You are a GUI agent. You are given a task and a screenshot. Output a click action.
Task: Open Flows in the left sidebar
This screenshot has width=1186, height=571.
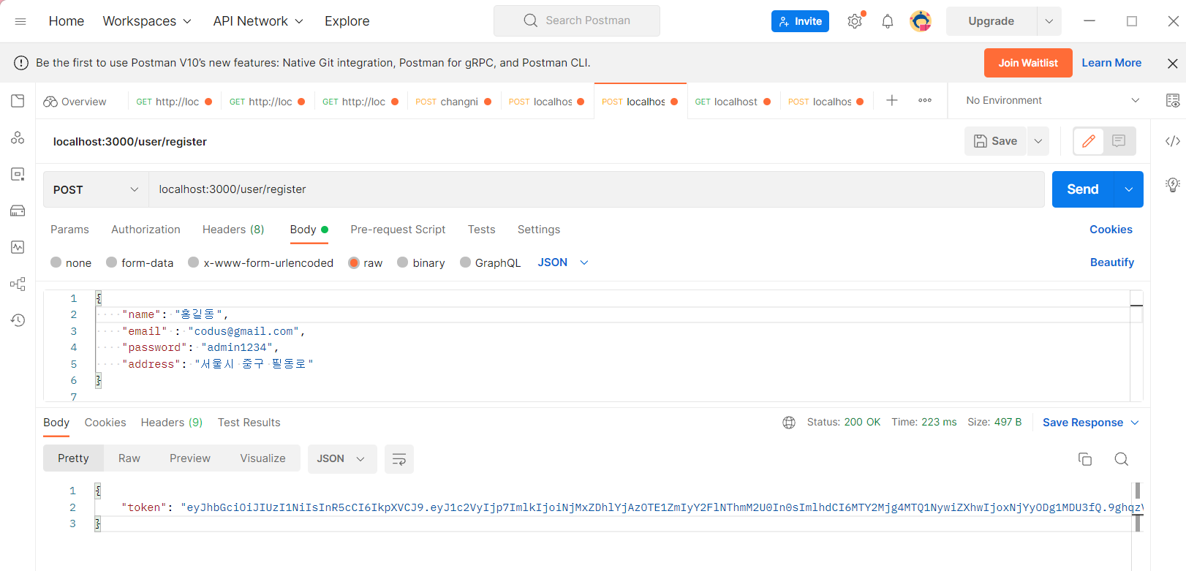coord(18,284)
